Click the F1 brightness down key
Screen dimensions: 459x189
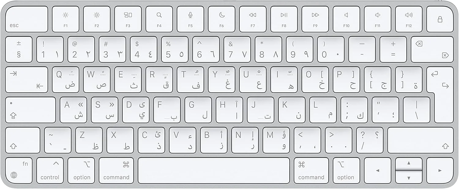(65, 19)
